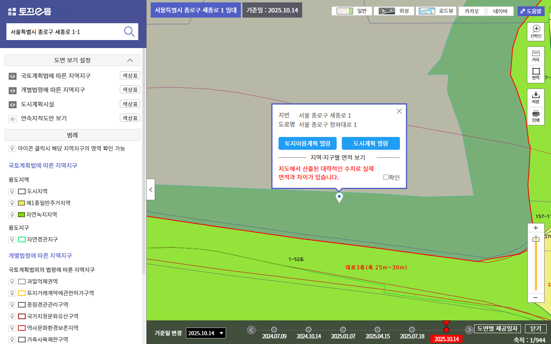Viewport: 551px width, 344px height.
Task: Click the 저장 save map icon
Action: coord(536,98)
